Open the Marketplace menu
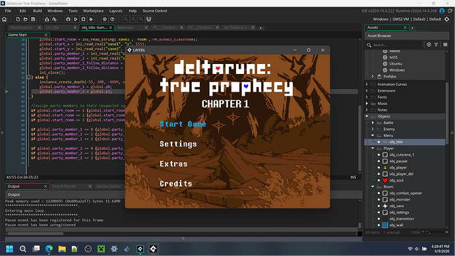 (x=94, y=11)
